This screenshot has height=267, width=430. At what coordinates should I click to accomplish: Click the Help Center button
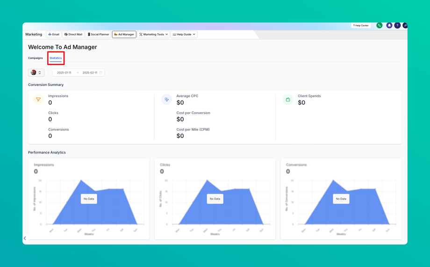point(361,26)
